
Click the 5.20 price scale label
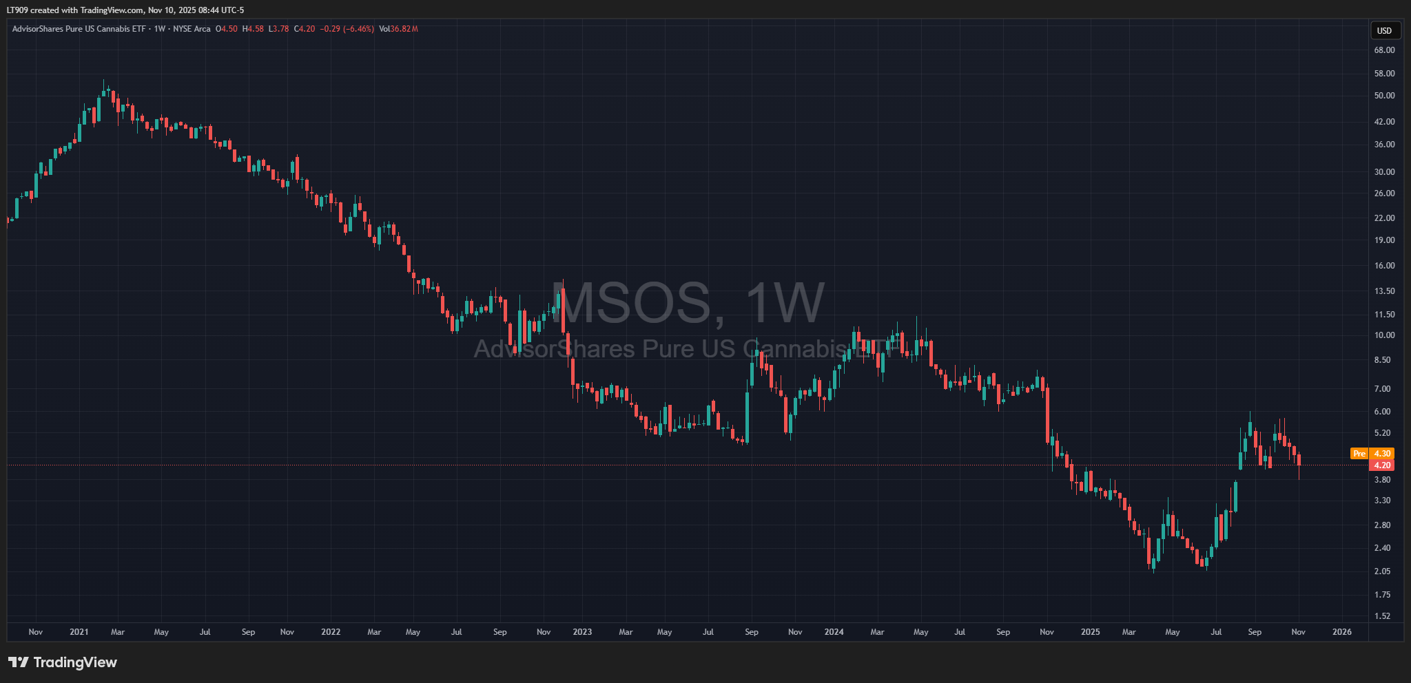coord(1382,433)
